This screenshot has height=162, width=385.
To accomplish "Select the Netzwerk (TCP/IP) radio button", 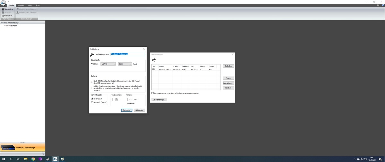I will 92,102.
